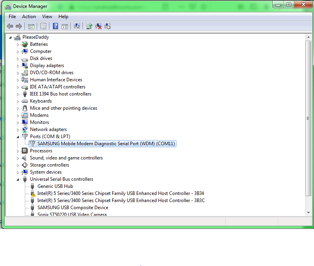
Task: Click the Human Interface Devices icon
Action: (x=25, y=80)
